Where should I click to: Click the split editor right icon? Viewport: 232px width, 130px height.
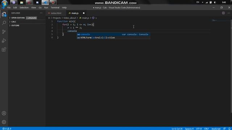coord(223,13)
